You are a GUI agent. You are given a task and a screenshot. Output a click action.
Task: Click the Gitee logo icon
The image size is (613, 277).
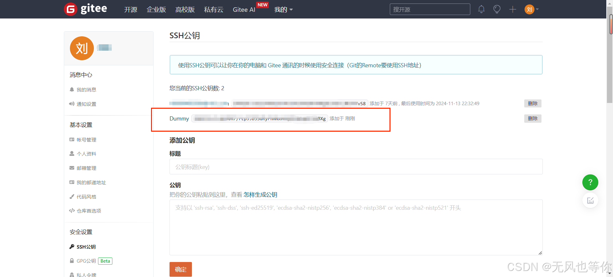point(71,9)
